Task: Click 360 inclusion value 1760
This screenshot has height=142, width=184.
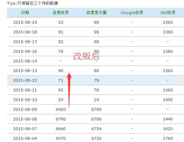Action: tap(168, 138)
